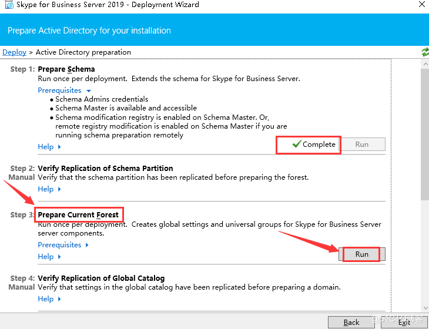Click the Prepare Active Directory banner heading
Viewport: 429px width, 329px height.
pos(89,31)
